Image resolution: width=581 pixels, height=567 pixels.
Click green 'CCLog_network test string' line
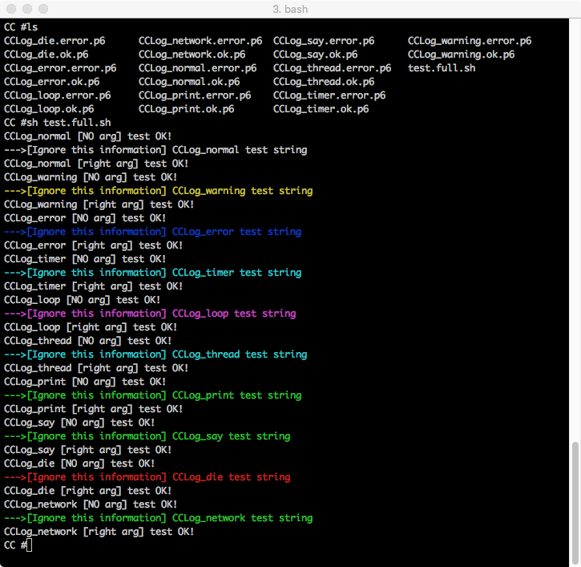(159, 518)
